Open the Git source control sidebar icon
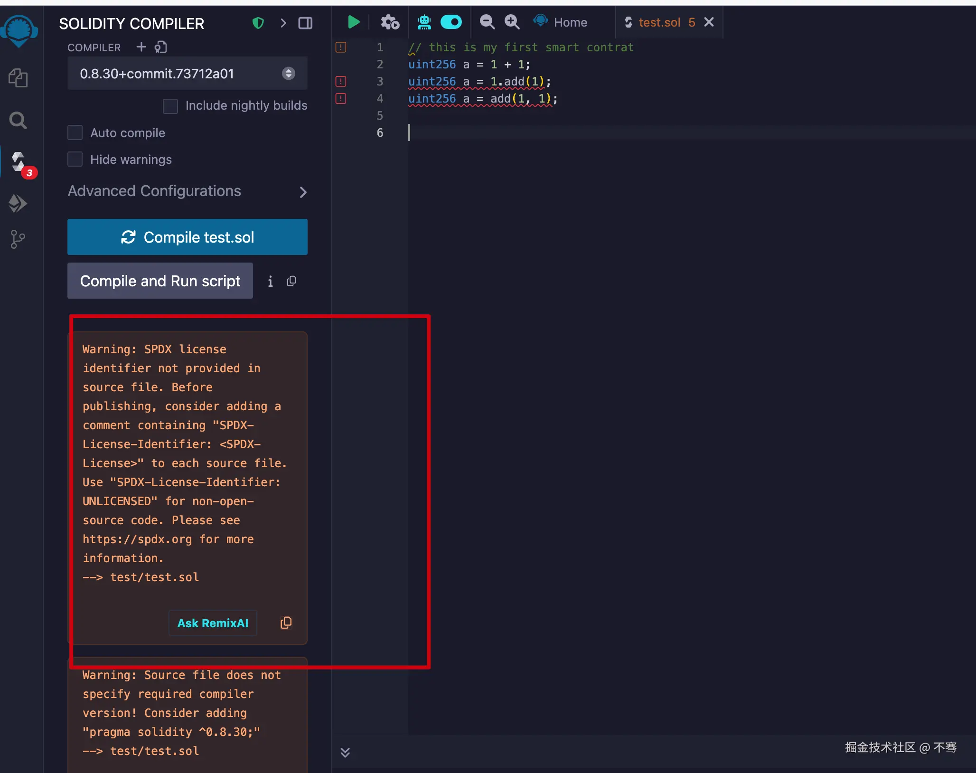The image size is (976, 773). coord(18,239)
